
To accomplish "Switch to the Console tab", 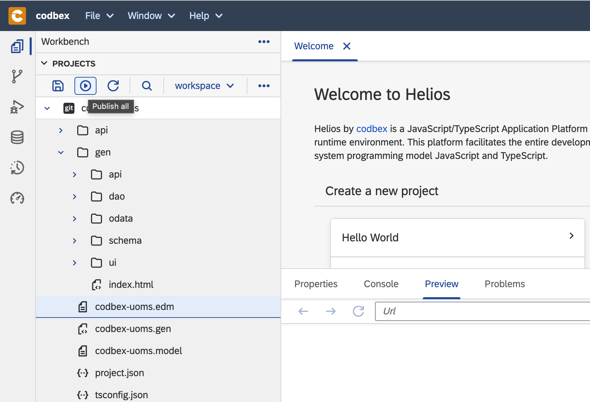I will (381, 284).
